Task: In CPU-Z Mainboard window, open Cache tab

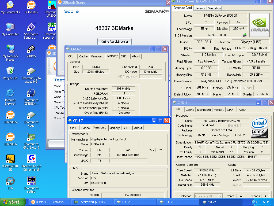Action: 85,128
